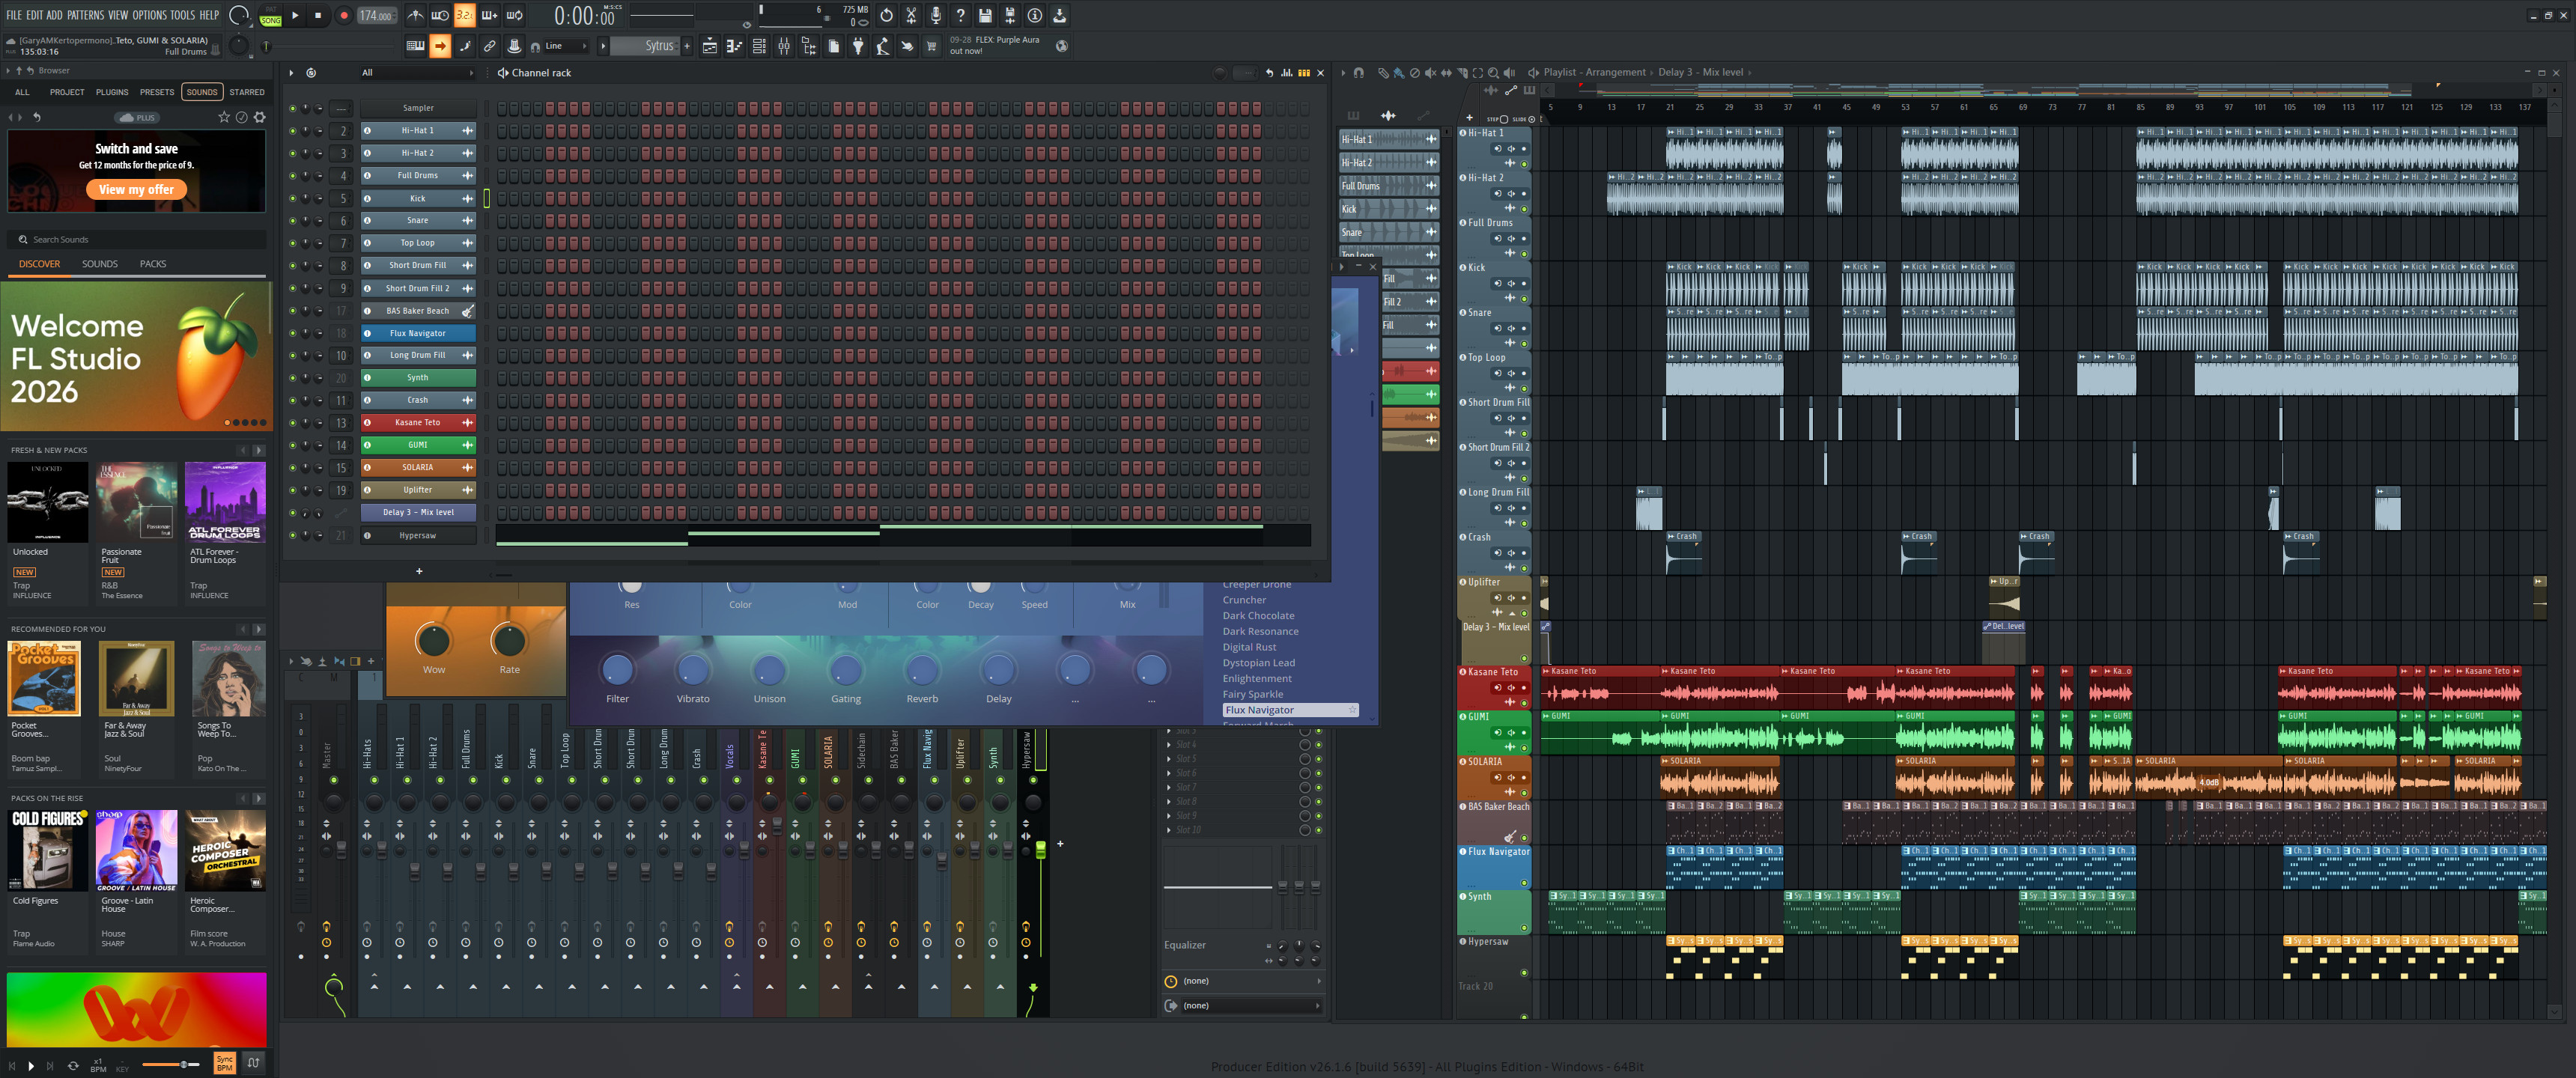
Task: Click the 'View my offer' button
Action: (x=136, y=189)
